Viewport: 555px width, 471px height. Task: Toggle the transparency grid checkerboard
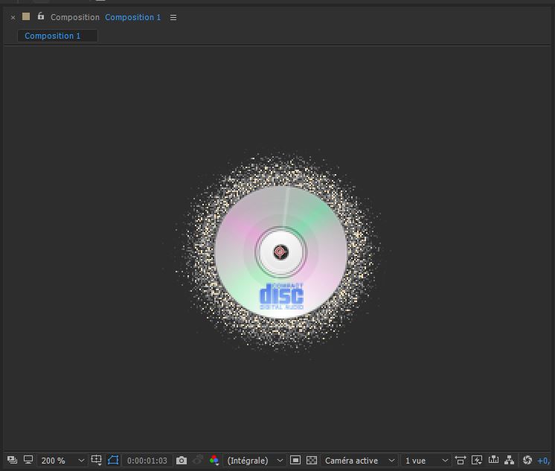coord(312,460)
